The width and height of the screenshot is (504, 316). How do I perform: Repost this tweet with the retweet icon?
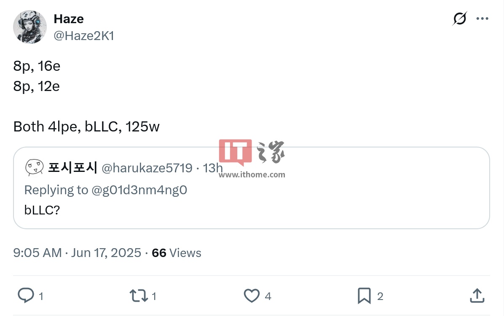pyautogui.click(x=139, y=295)
